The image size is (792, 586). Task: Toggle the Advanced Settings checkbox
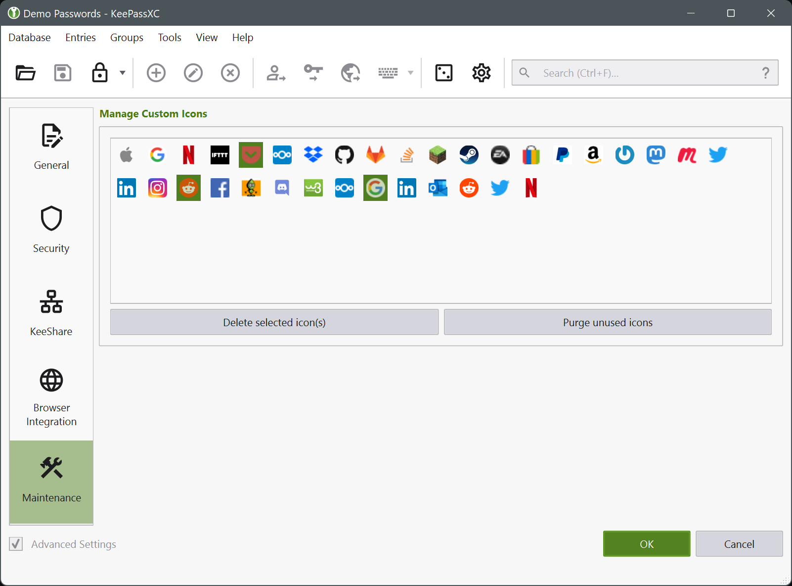[x=16, y=544]
